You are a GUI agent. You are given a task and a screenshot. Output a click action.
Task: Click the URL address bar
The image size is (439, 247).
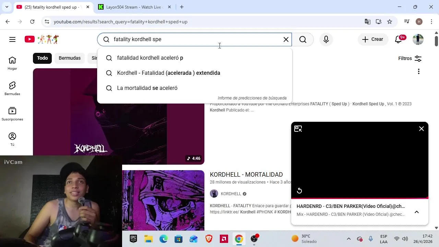pyautogui.click(x=206, y=22)
